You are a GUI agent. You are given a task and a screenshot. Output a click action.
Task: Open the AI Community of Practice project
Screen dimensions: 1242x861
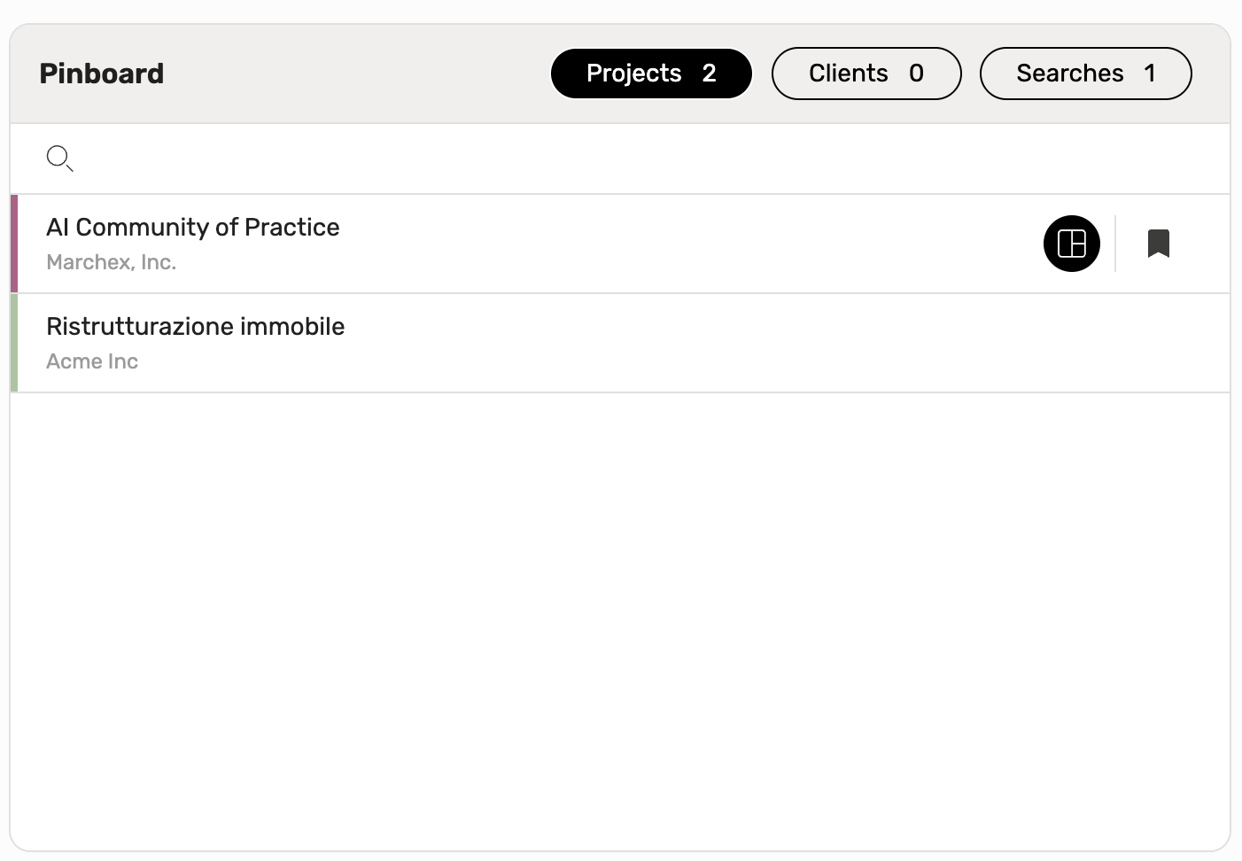192,227
